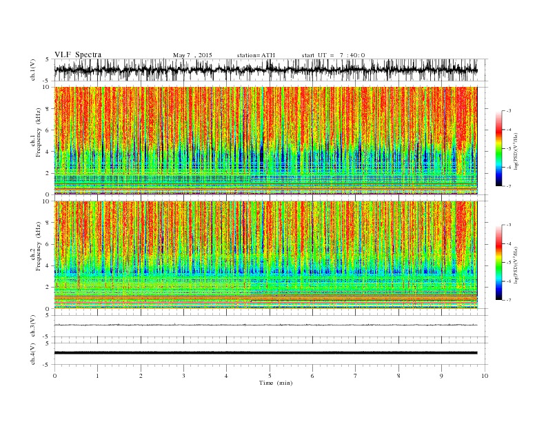Screen dimensions: 546x422
Task: Click the "6" minute time axis label
Action: pyautogui.click(x=312, y=376)
